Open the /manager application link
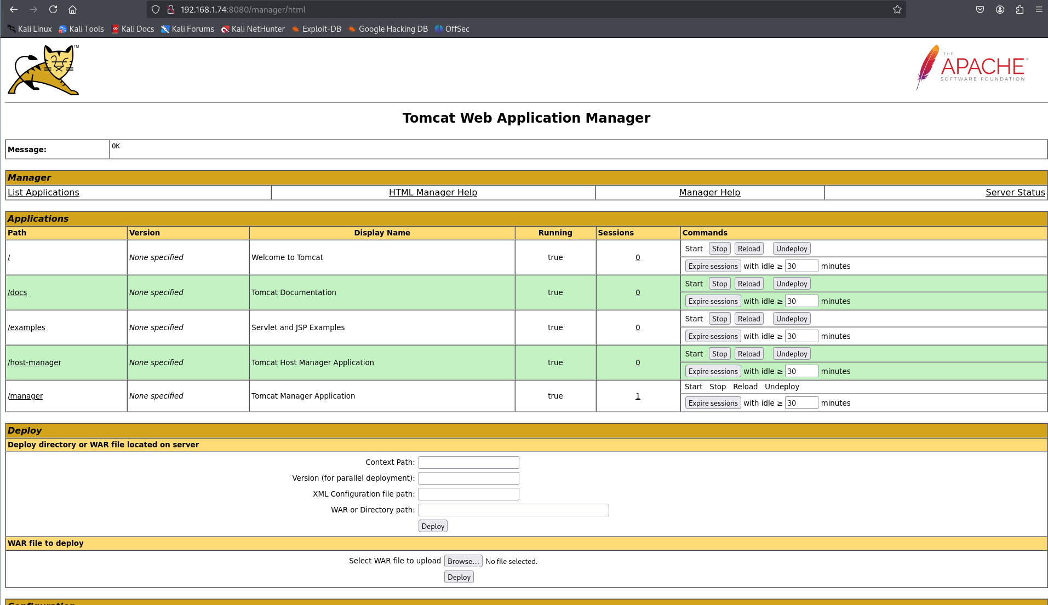This screenshot has width=1048, height=605. coord(25,396)
